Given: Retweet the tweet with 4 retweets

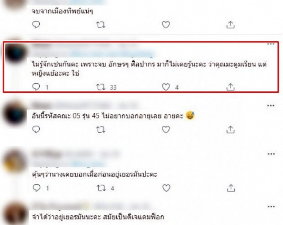Looking at the screenshot, I should [x=101, y=188].
